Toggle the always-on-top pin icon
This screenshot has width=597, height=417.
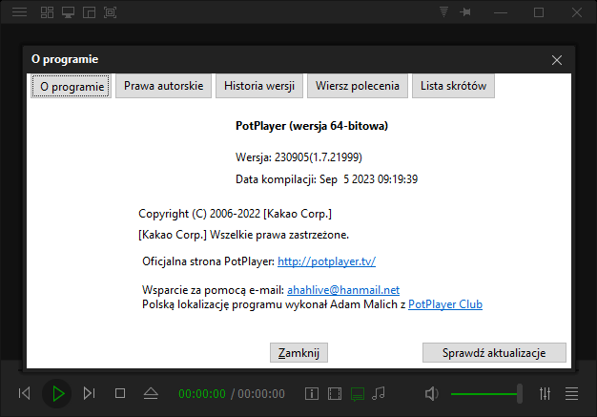tap(465, 12)
